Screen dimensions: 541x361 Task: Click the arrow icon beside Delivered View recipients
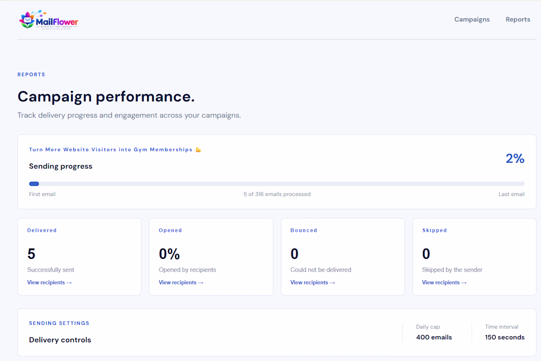point(69,283)
